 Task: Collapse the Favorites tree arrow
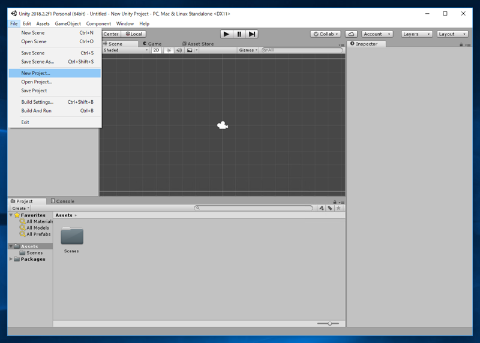pos(11,215)
